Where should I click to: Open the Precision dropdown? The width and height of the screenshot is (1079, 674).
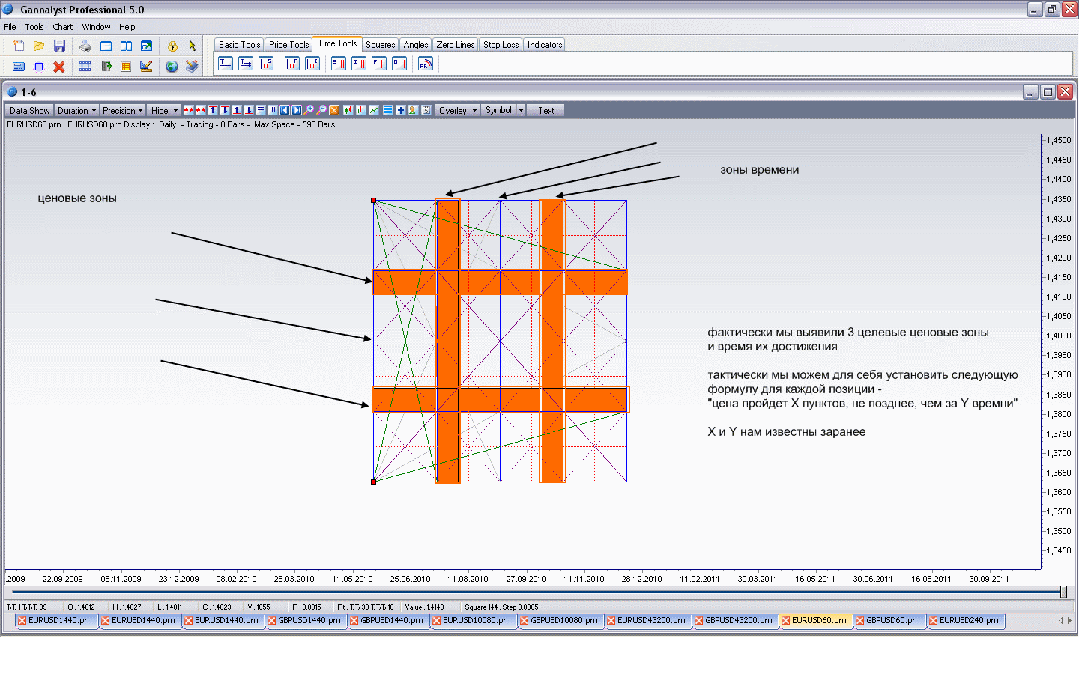(x=122, y=110)
